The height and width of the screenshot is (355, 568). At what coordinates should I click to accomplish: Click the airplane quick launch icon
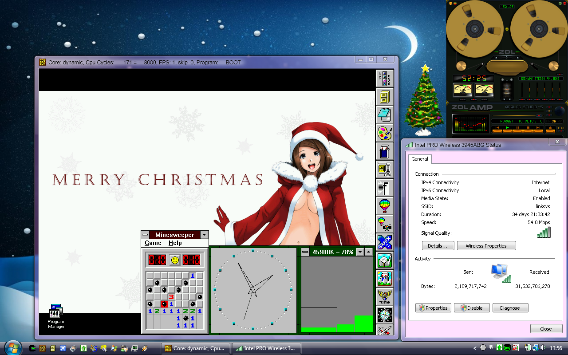point(63,348)
